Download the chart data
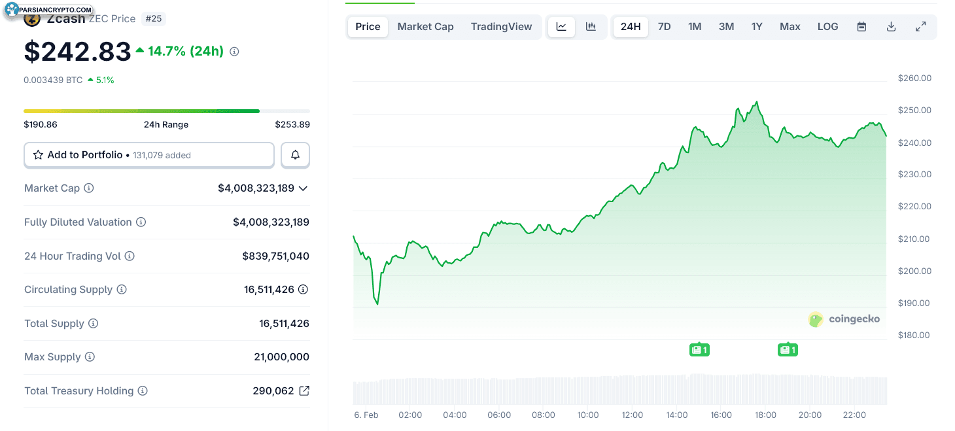This screenshot has width=955, height=431. point(891,27)
